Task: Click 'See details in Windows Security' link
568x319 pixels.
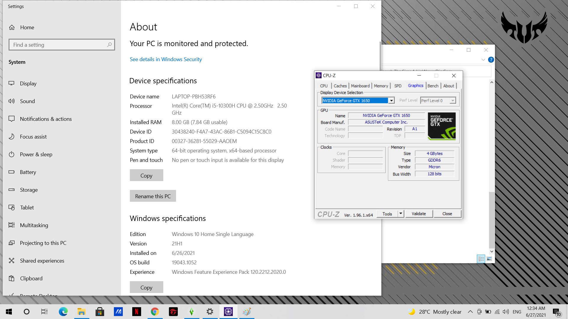Action: [x=166, y=59]
